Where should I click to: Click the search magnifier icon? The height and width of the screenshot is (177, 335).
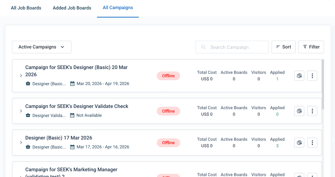click(x=203, y=47)
